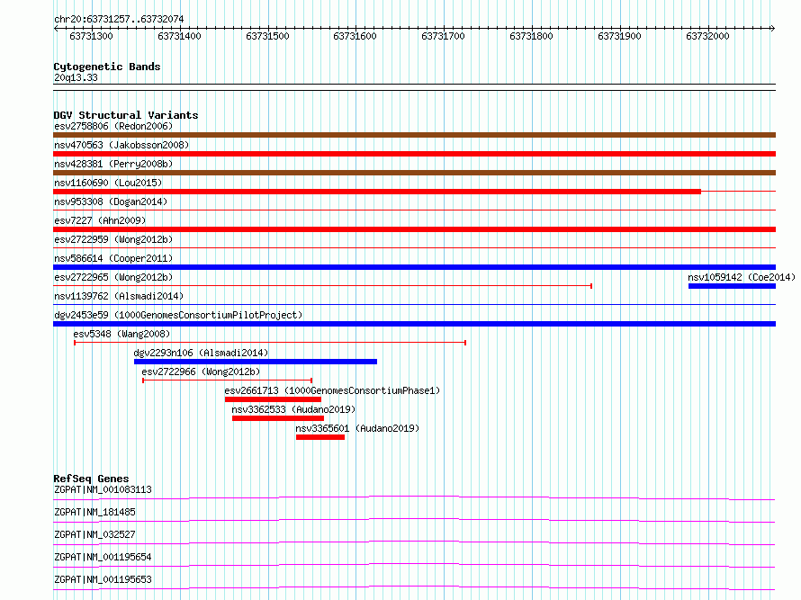Click the thin red esv2722966 line
Screen dimensions: 801x600
point(228,381)
